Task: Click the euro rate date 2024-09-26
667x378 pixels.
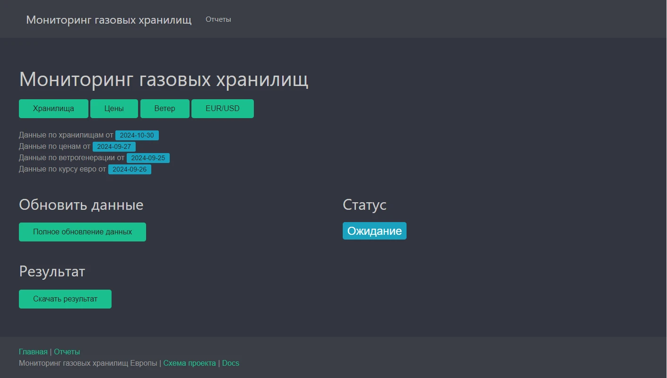Action: [x=130, y=169]
